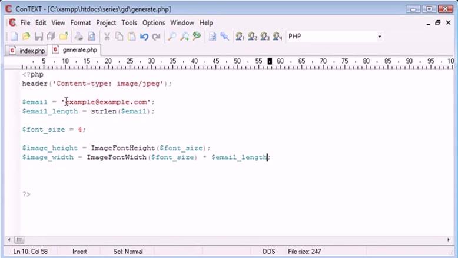The image size is (458, 258).
Task: Run user command 1 icon
Action: click(x=240, y=37)
